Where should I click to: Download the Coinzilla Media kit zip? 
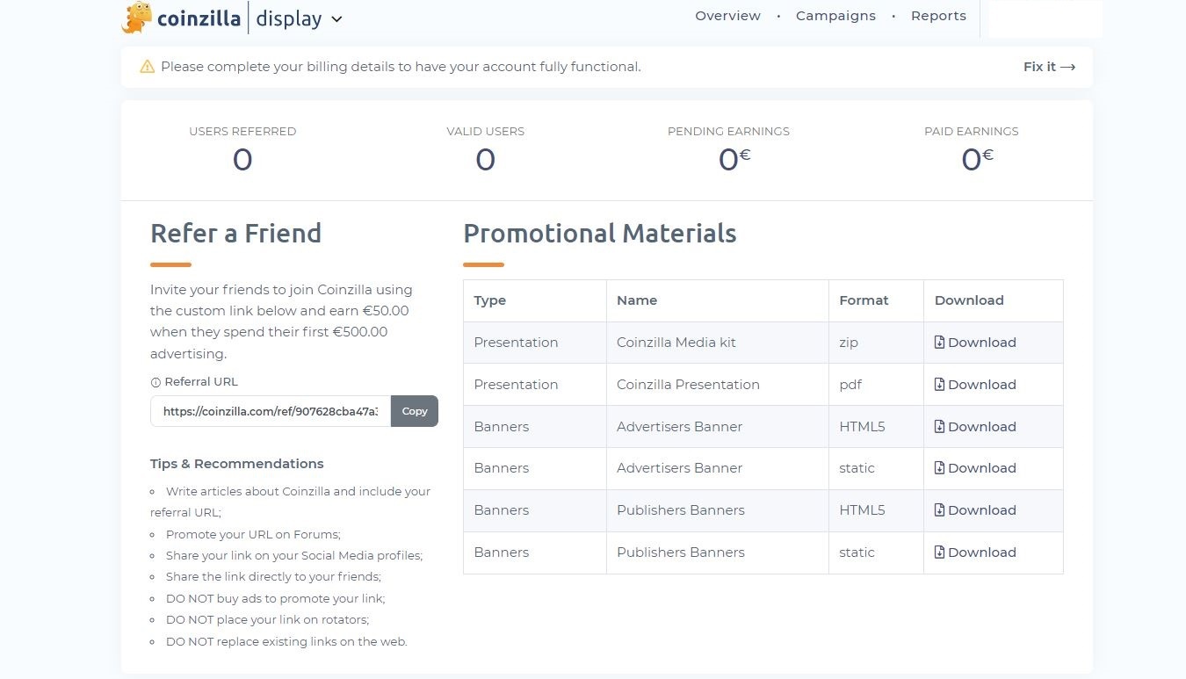click(975, 343)
